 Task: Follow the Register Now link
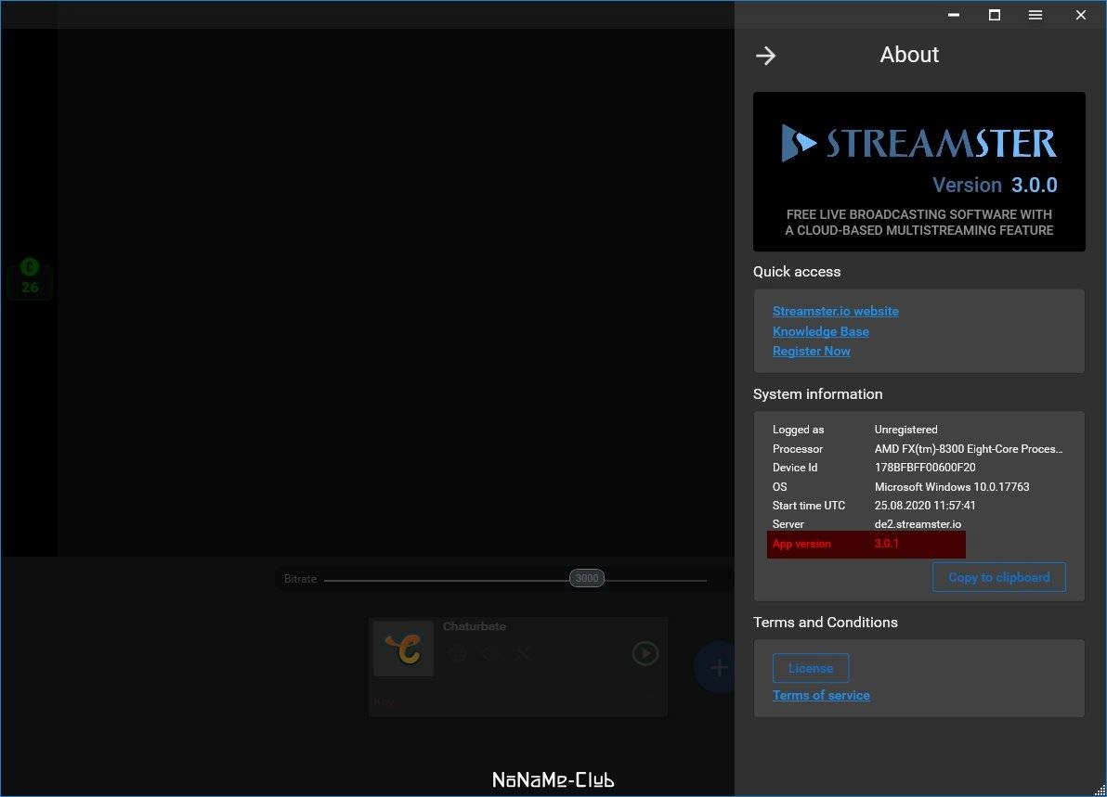(811, 352)
